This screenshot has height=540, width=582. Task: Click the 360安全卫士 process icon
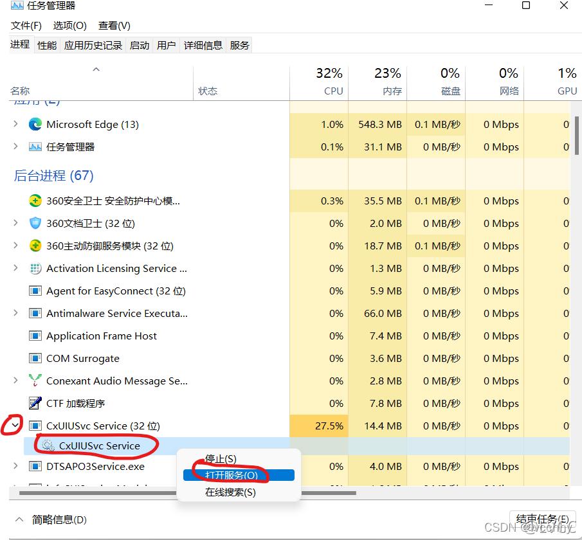(x=35, y=201)
